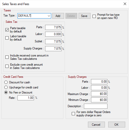Click the Add tax type button
The height and width of the screenshot is (130, 129).
click(58, 16)
